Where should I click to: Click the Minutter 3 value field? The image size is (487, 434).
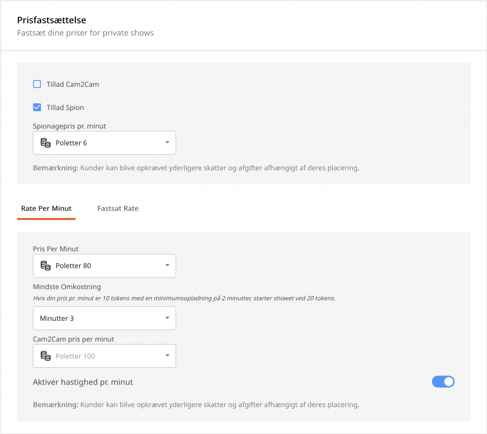pos(57,318)
